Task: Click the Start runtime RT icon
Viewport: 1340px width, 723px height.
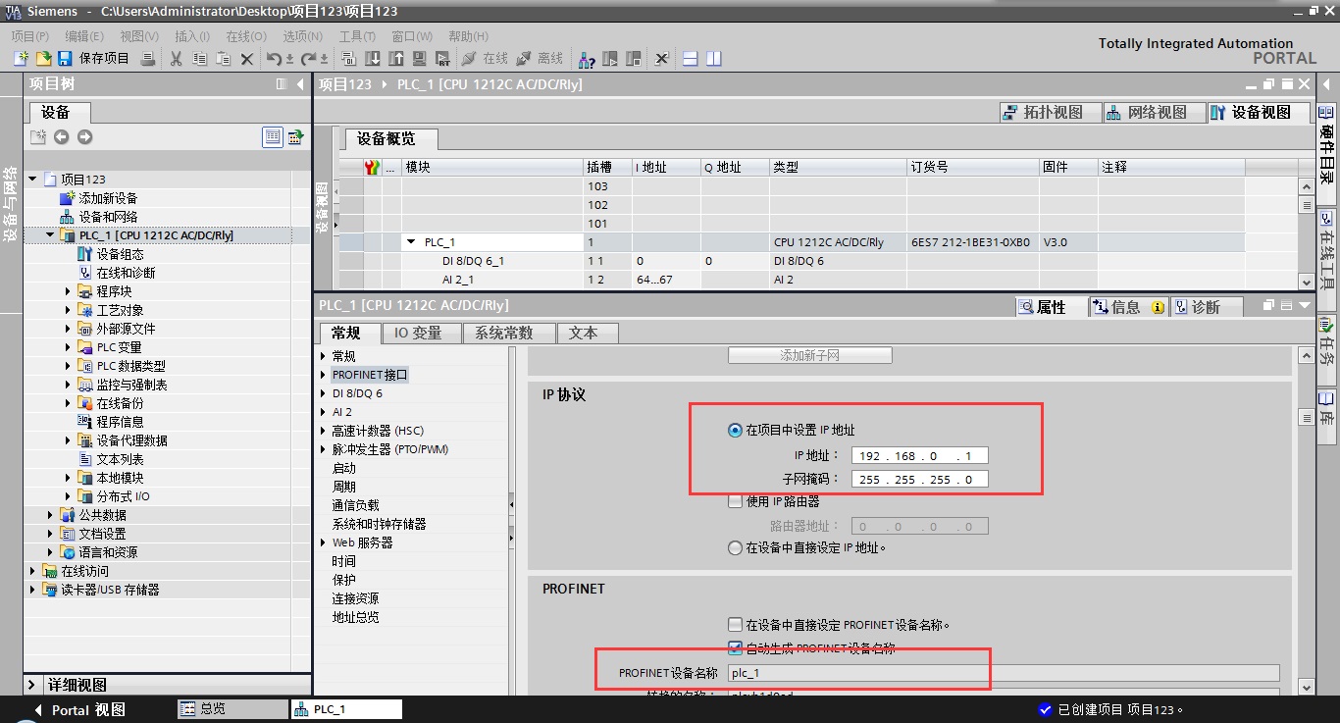Action: tap(442, 59)
